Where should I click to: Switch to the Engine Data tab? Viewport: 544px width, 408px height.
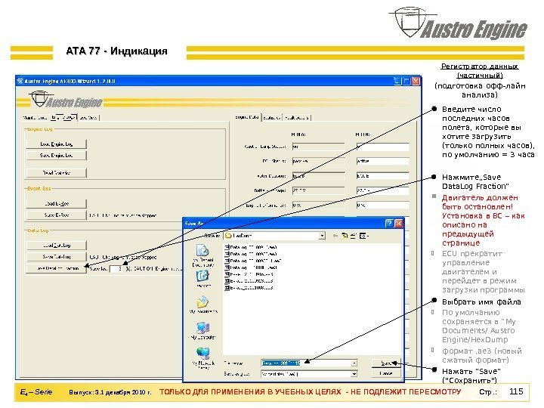247,117
